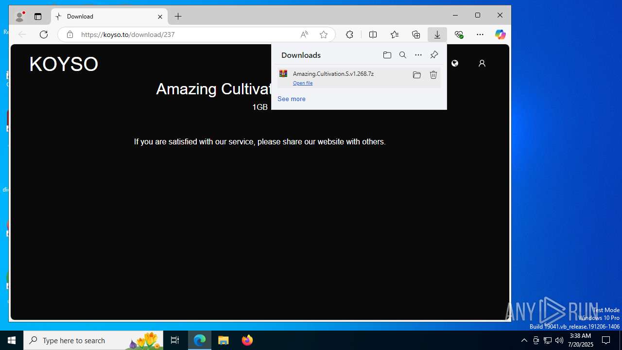Open the volume speaker icon
The image size is (622, 350).
(x=559, y=340)
